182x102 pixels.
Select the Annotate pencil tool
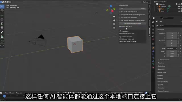pyautogui.click(x=2, y=32)
